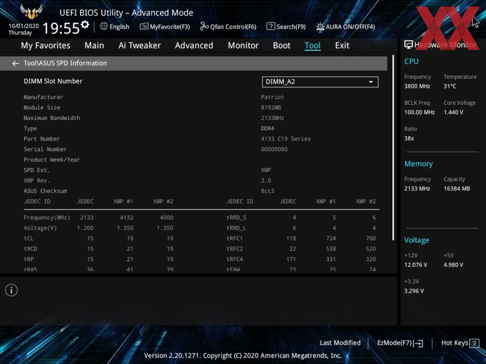Click XMP #1 frequency 4132
The height and width of the screenshot is (364, 486).
127,217
